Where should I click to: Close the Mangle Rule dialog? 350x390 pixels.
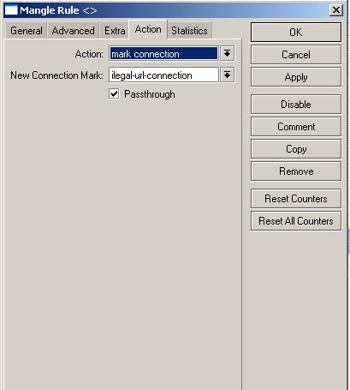[336, 10]
